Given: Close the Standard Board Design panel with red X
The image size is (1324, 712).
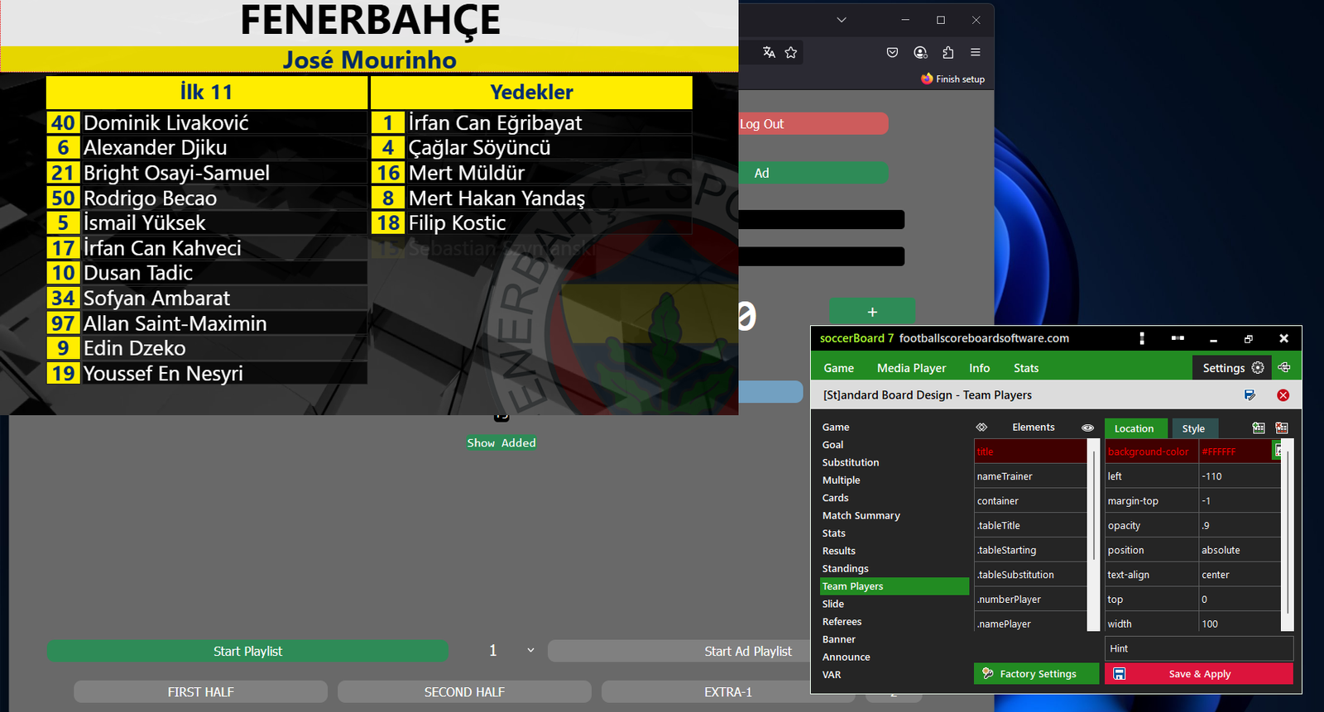Looking at the screenshot, I should tap(1283, 395).
